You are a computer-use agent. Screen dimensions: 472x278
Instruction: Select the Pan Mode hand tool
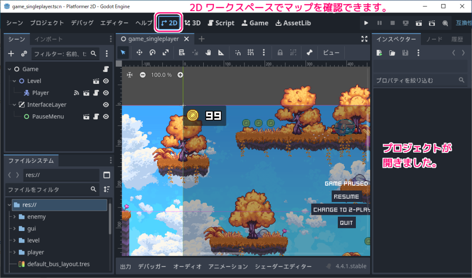[208, 53]
